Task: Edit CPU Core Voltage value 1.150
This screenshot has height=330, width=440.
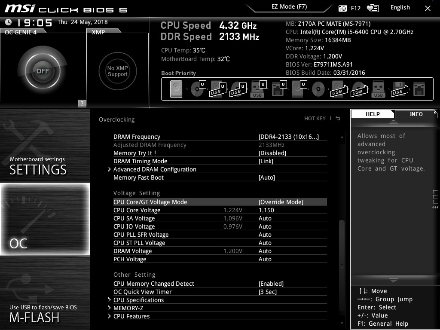Action: 266,210
